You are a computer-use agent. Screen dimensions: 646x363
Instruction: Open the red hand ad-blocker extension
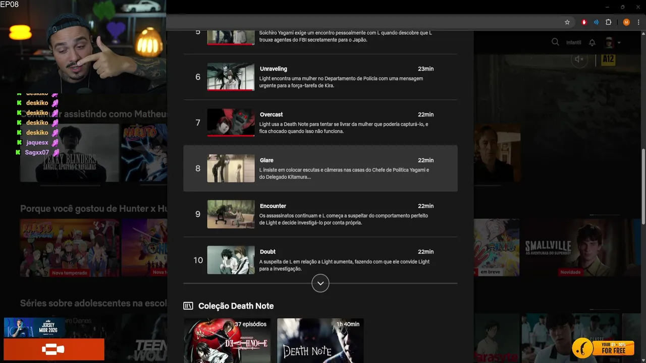[584, 22]
